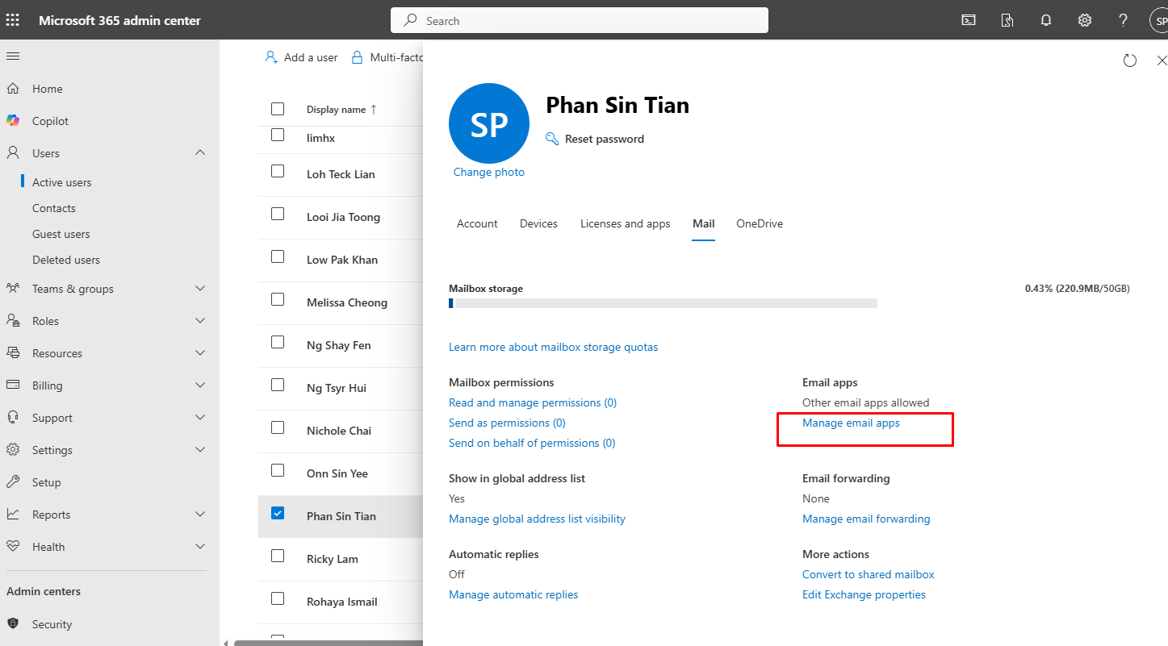Click Convert to shared mailbox
1168x646 pixels.
point(869,574)
